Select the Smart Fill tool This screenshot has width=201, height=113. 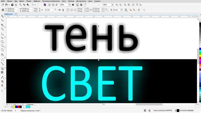click(2, 85)
